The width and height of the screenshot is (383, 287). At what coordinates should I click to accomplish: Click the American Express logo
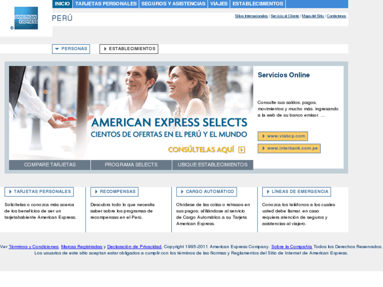[x=26, y=18]
